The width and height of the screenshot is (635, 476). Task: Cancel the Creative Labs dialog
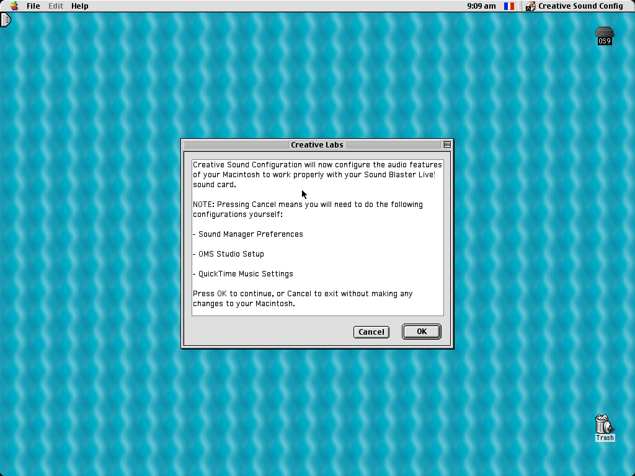click(371, 332)
